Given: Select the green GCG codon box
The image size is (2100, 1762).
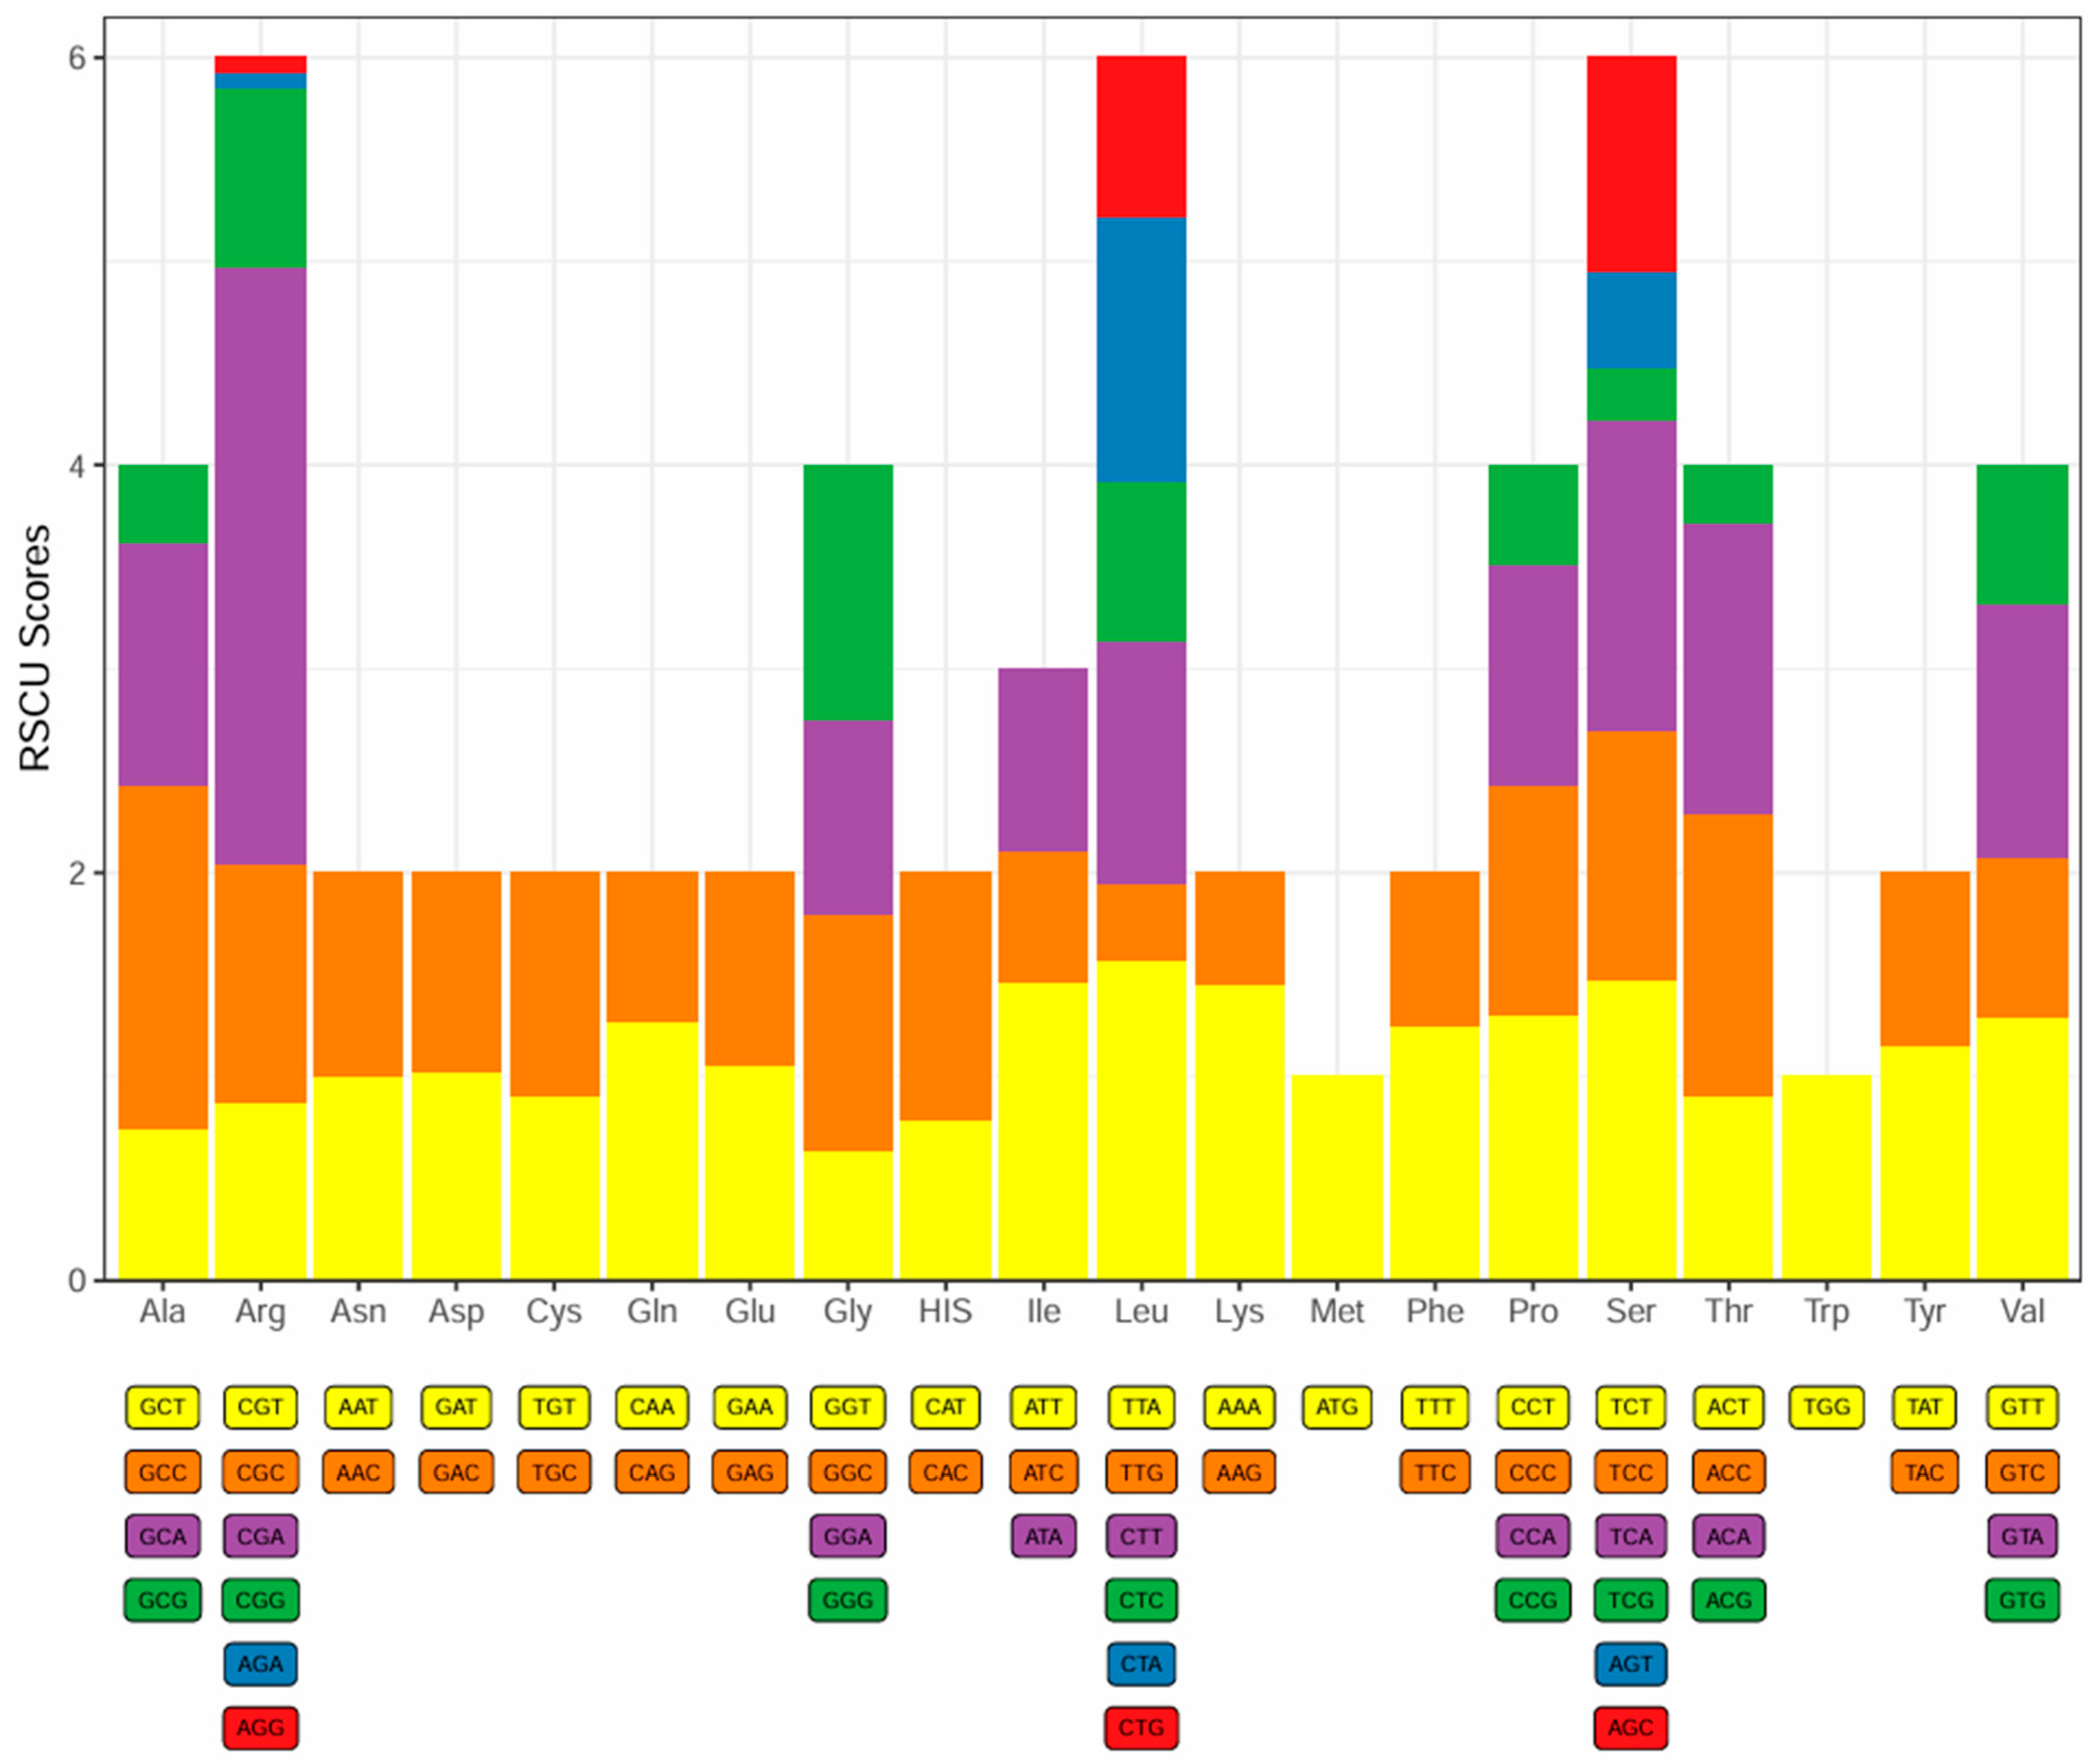Looking at the screenshot, I should click(x=162, y=1600).
